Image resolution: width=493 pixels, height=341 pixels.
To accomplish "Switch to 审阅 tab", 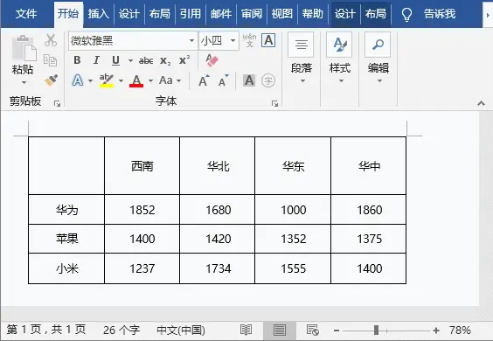I will (252, 14).
